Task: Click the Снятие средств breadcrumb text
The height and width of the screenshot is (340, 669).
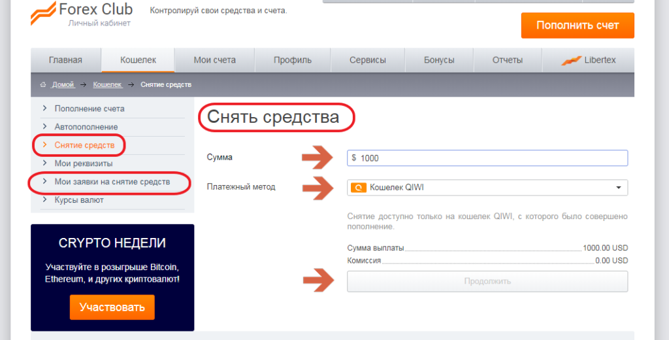Action: tap(166, 85)
